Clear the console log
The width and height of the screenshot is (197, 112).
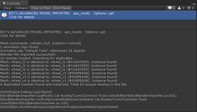(x=7, y=8)
